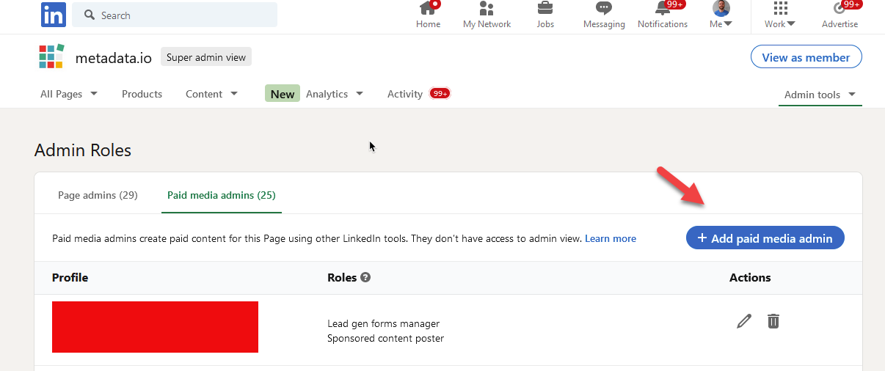The width and height of the screenshot is (885, 371).
Task: Click the LinkedIn logo icon
Action: click(53, 15)
